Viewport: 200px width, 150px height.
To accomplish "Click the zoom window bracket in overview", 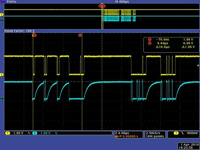I will click(103, 19).
